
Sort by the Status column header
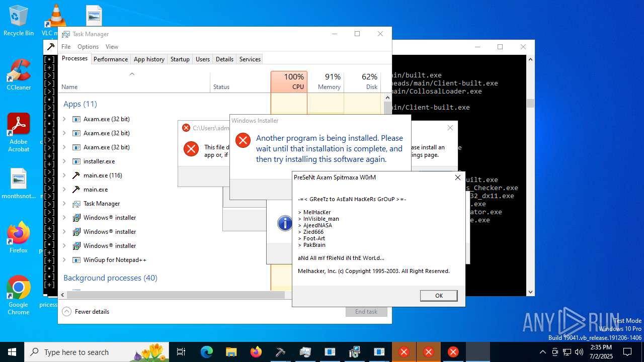tap(240, 81)
